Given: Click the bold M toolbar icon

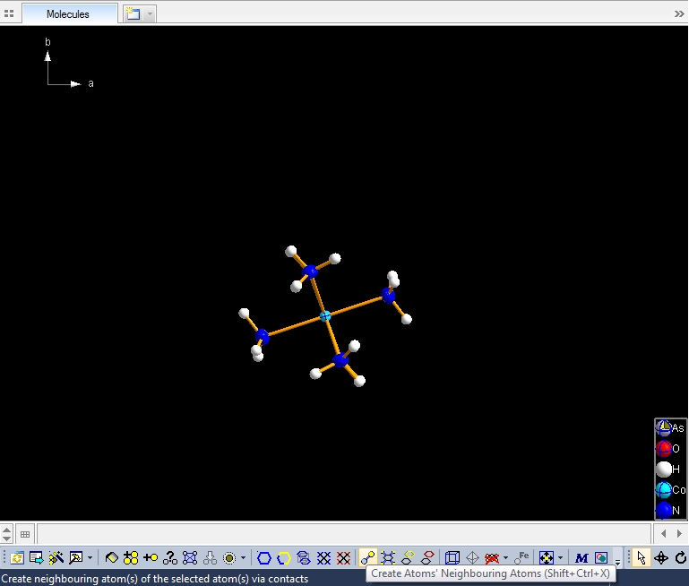Looking at the screenshot, I should pos(581,557).
